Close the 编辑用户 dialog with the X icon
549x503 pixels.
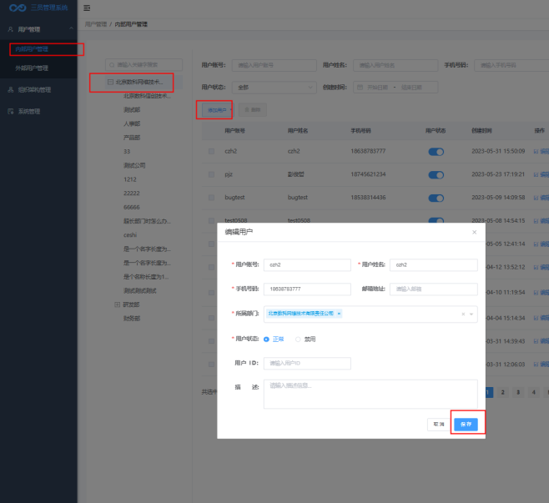[x=474, y=232]
